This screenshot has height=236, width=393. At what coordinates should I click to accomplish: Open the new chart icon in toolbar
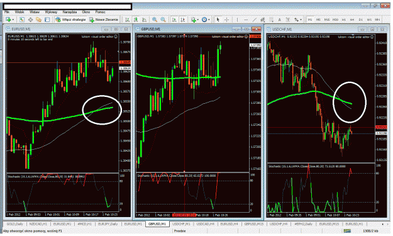pos(8,20)
